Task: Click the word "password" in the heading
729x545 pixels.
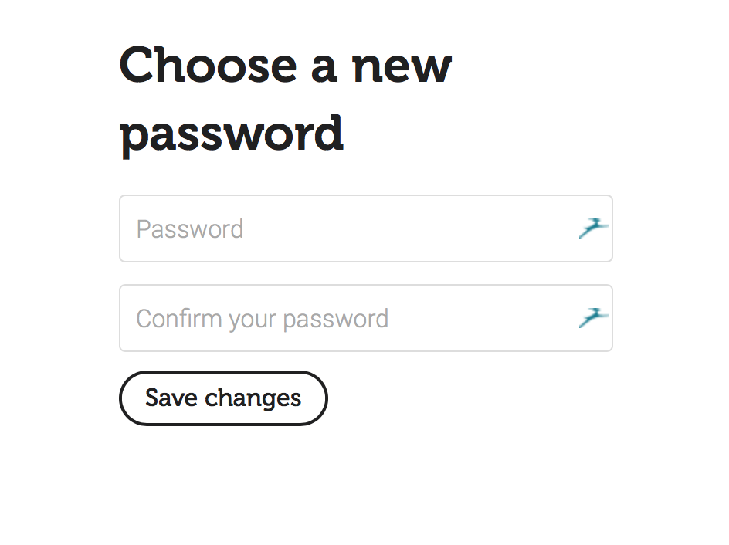Action: 232,133
